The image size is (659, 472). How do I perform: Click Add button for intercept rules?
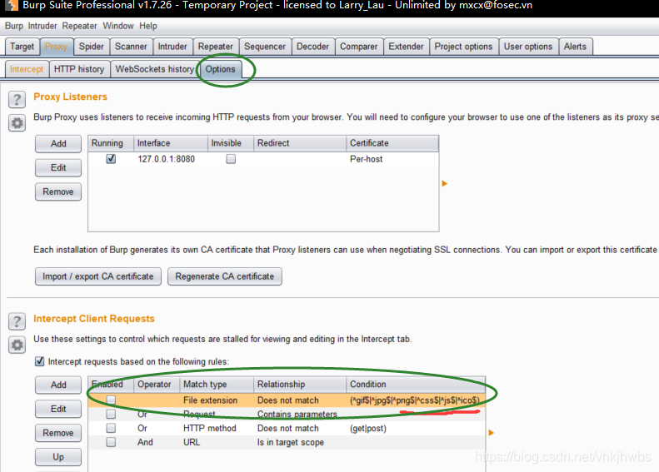click(58, 385)
